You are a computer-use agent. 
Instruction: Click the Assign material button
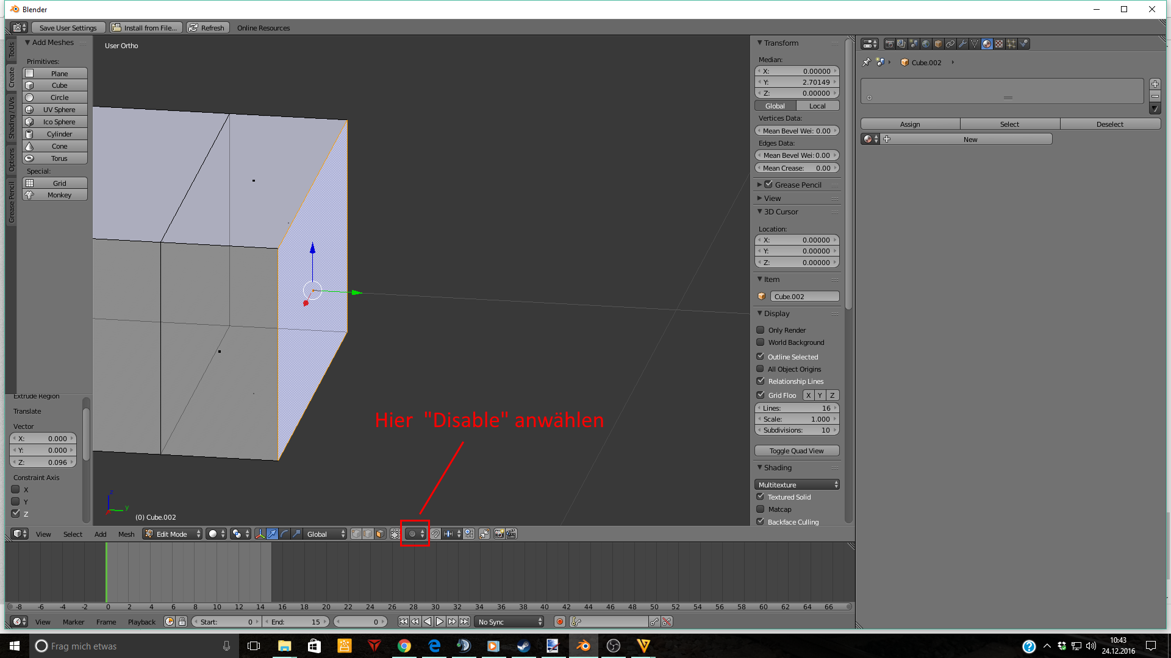[x=910, y=124]
